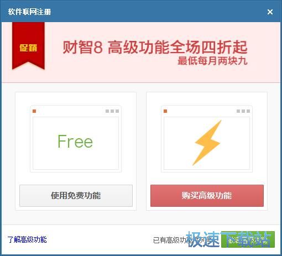
Task: Click orange square in lightning preview window
Action: tap(165, 111)
